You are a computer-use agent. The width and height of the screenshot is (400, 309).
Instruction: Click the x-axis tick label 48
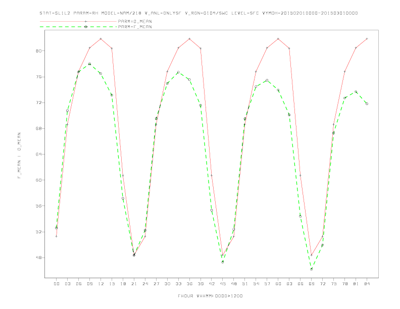234,284
